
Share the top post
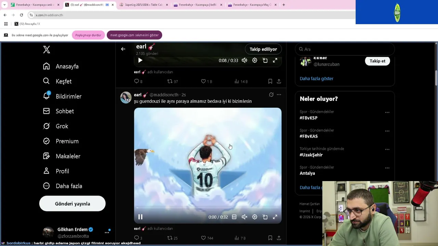[x=279, y=81]
